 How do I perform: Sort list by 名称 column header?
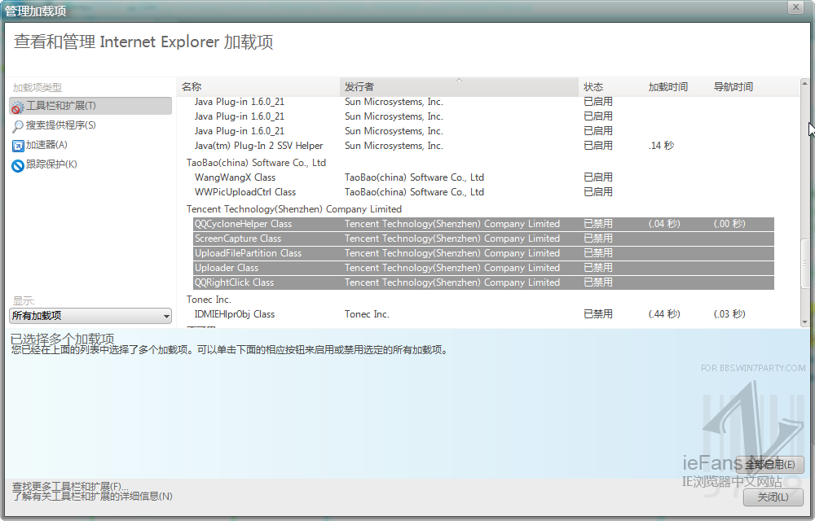tap(258, 87)
